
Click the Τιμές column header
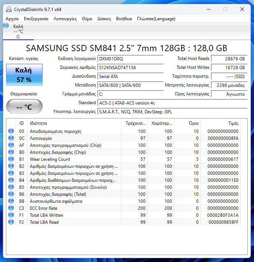221,123
